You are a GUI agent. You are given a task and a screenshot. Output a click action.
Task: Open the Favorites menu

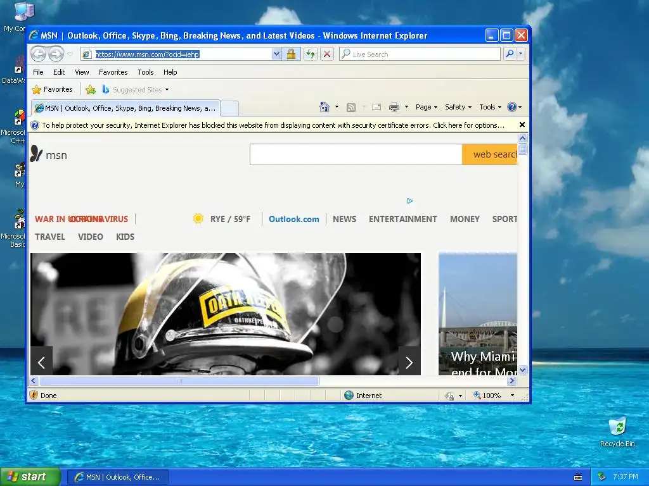(x=113, y=72)
